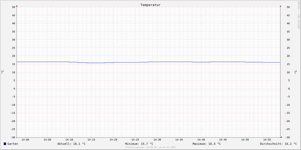
Task: Select the 'Garten' legend label
Action: coord(13,144)
